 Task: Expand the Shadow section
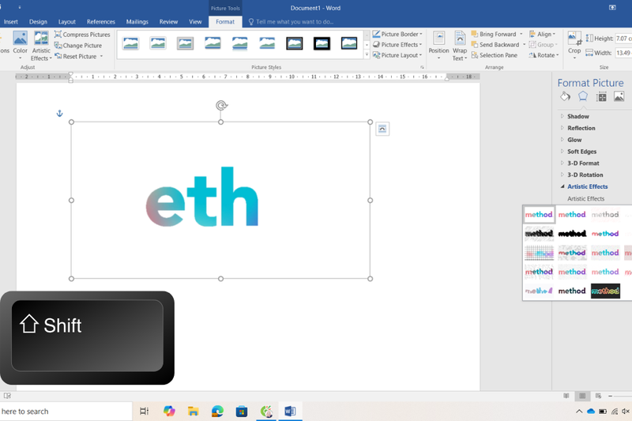point(578,116)
